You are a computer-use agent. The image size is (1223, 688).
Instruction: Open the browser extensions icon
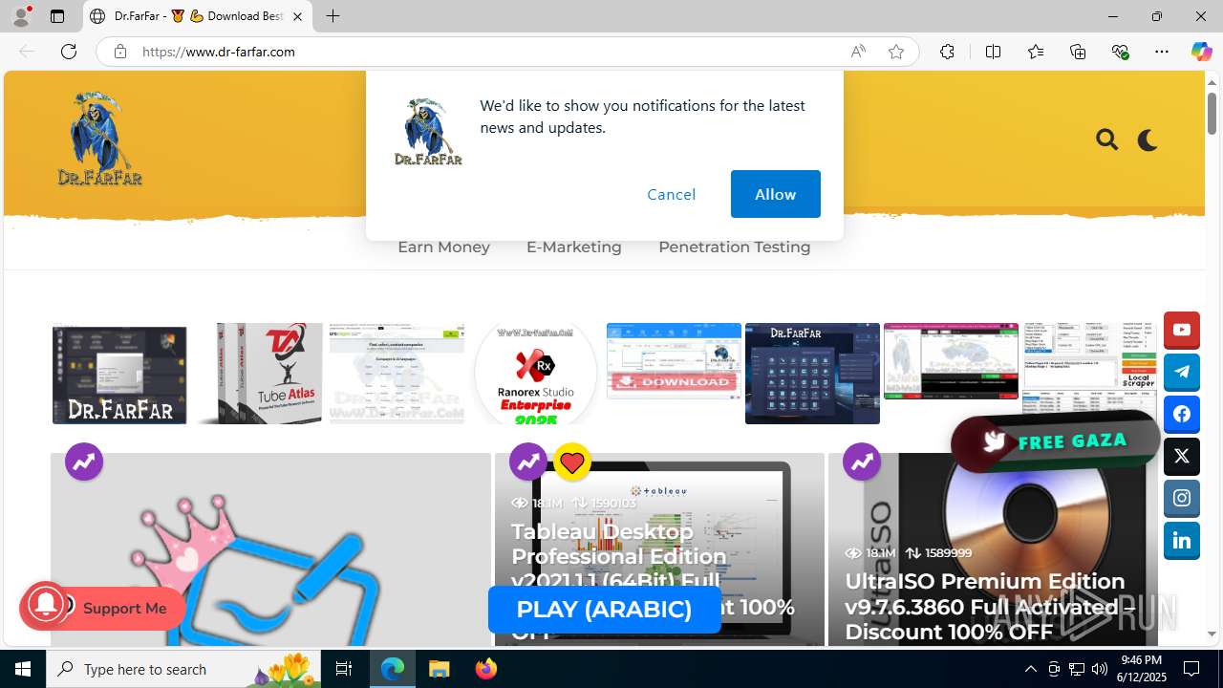coord(947,52)
